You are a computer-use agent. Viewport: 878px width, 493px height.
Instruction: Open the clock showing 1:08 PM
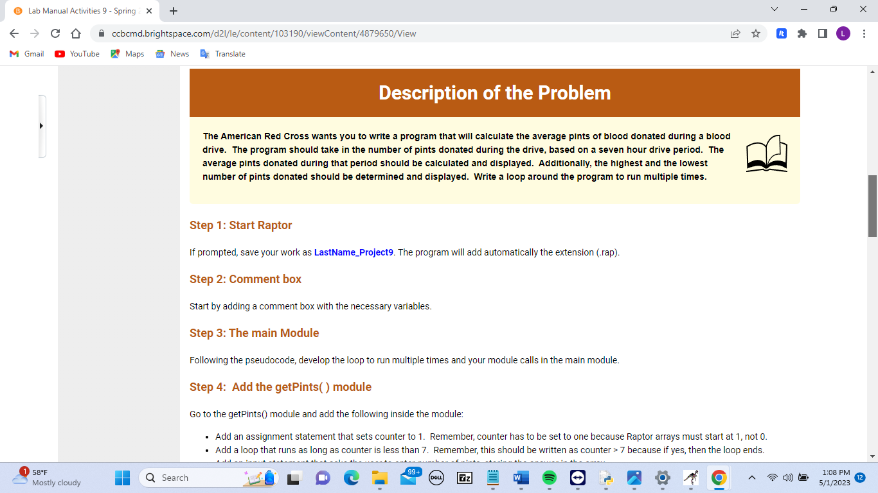(834, 478)
